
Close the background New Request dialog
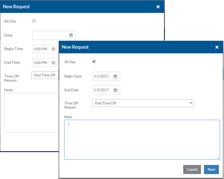[158, 7]
